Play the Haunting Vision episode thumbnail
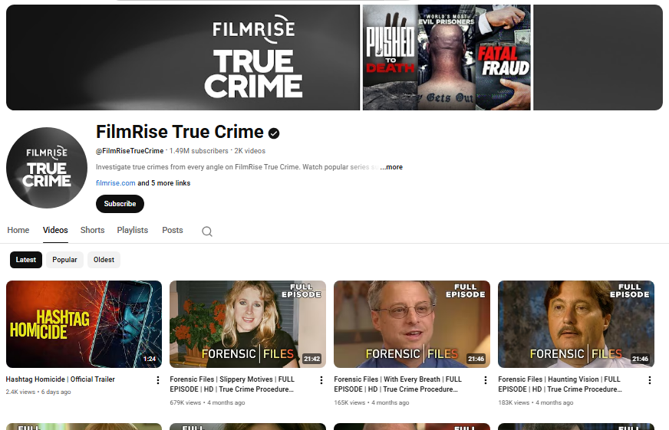This screenshot has height=430, width=669. (576, 324)
